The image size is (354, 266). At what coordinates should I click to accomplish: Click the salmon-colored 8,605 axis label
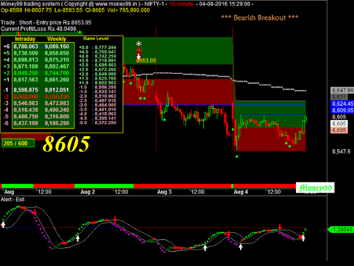[339, 130]
